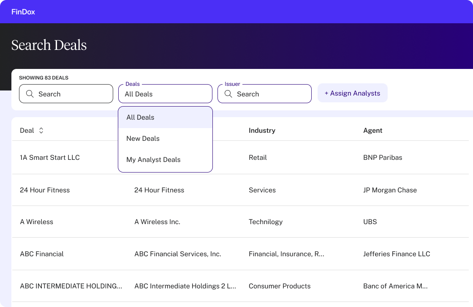This screenshot has width=473, height=307.
Task: Open the ABC INTERMEDIATE HOLDING deal row
Action: (x=71, y=286)
